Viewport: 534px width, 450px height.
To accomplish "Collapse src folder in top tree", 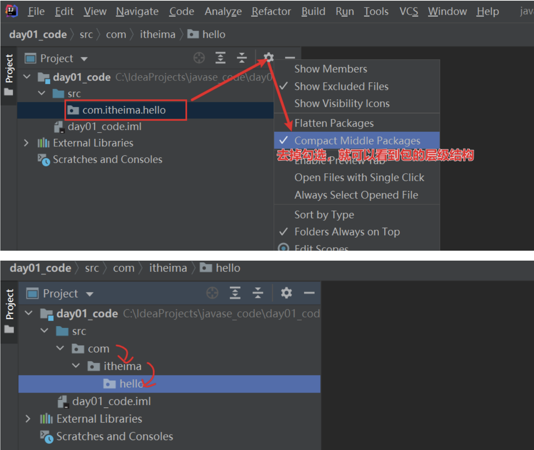I will point(41,93).
